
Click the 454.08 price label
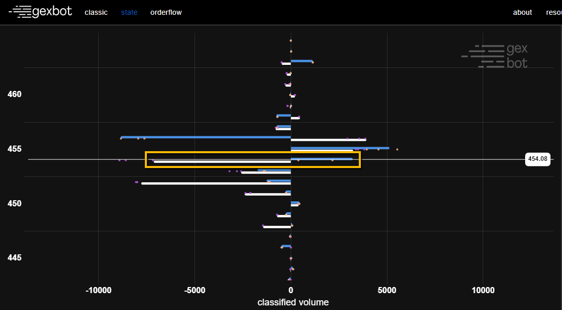pos(537,159)
